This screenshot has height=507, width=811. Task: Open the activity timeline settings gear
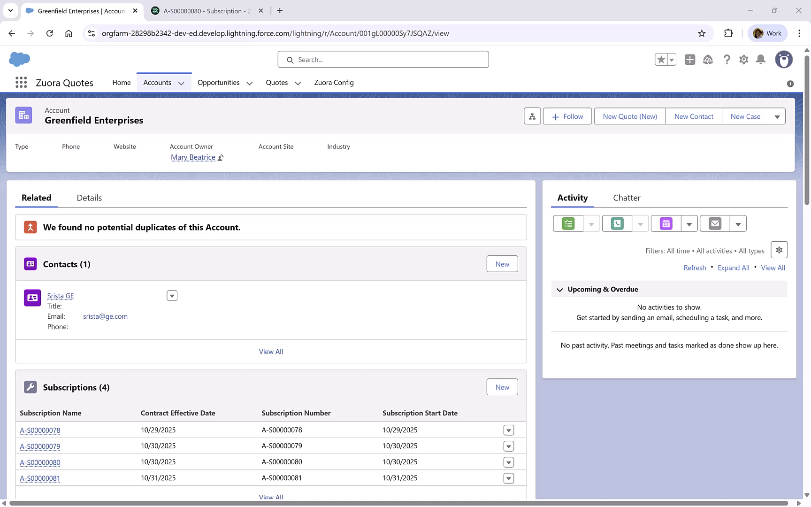(779, 250)
